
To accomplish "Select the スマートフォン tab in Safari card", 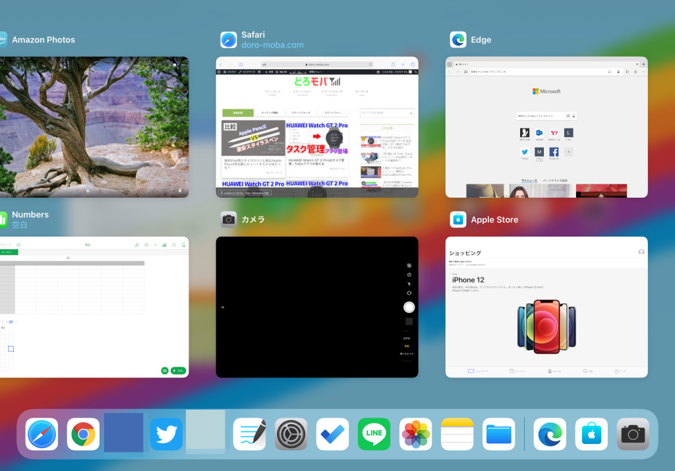I will [x=332, y=113].
